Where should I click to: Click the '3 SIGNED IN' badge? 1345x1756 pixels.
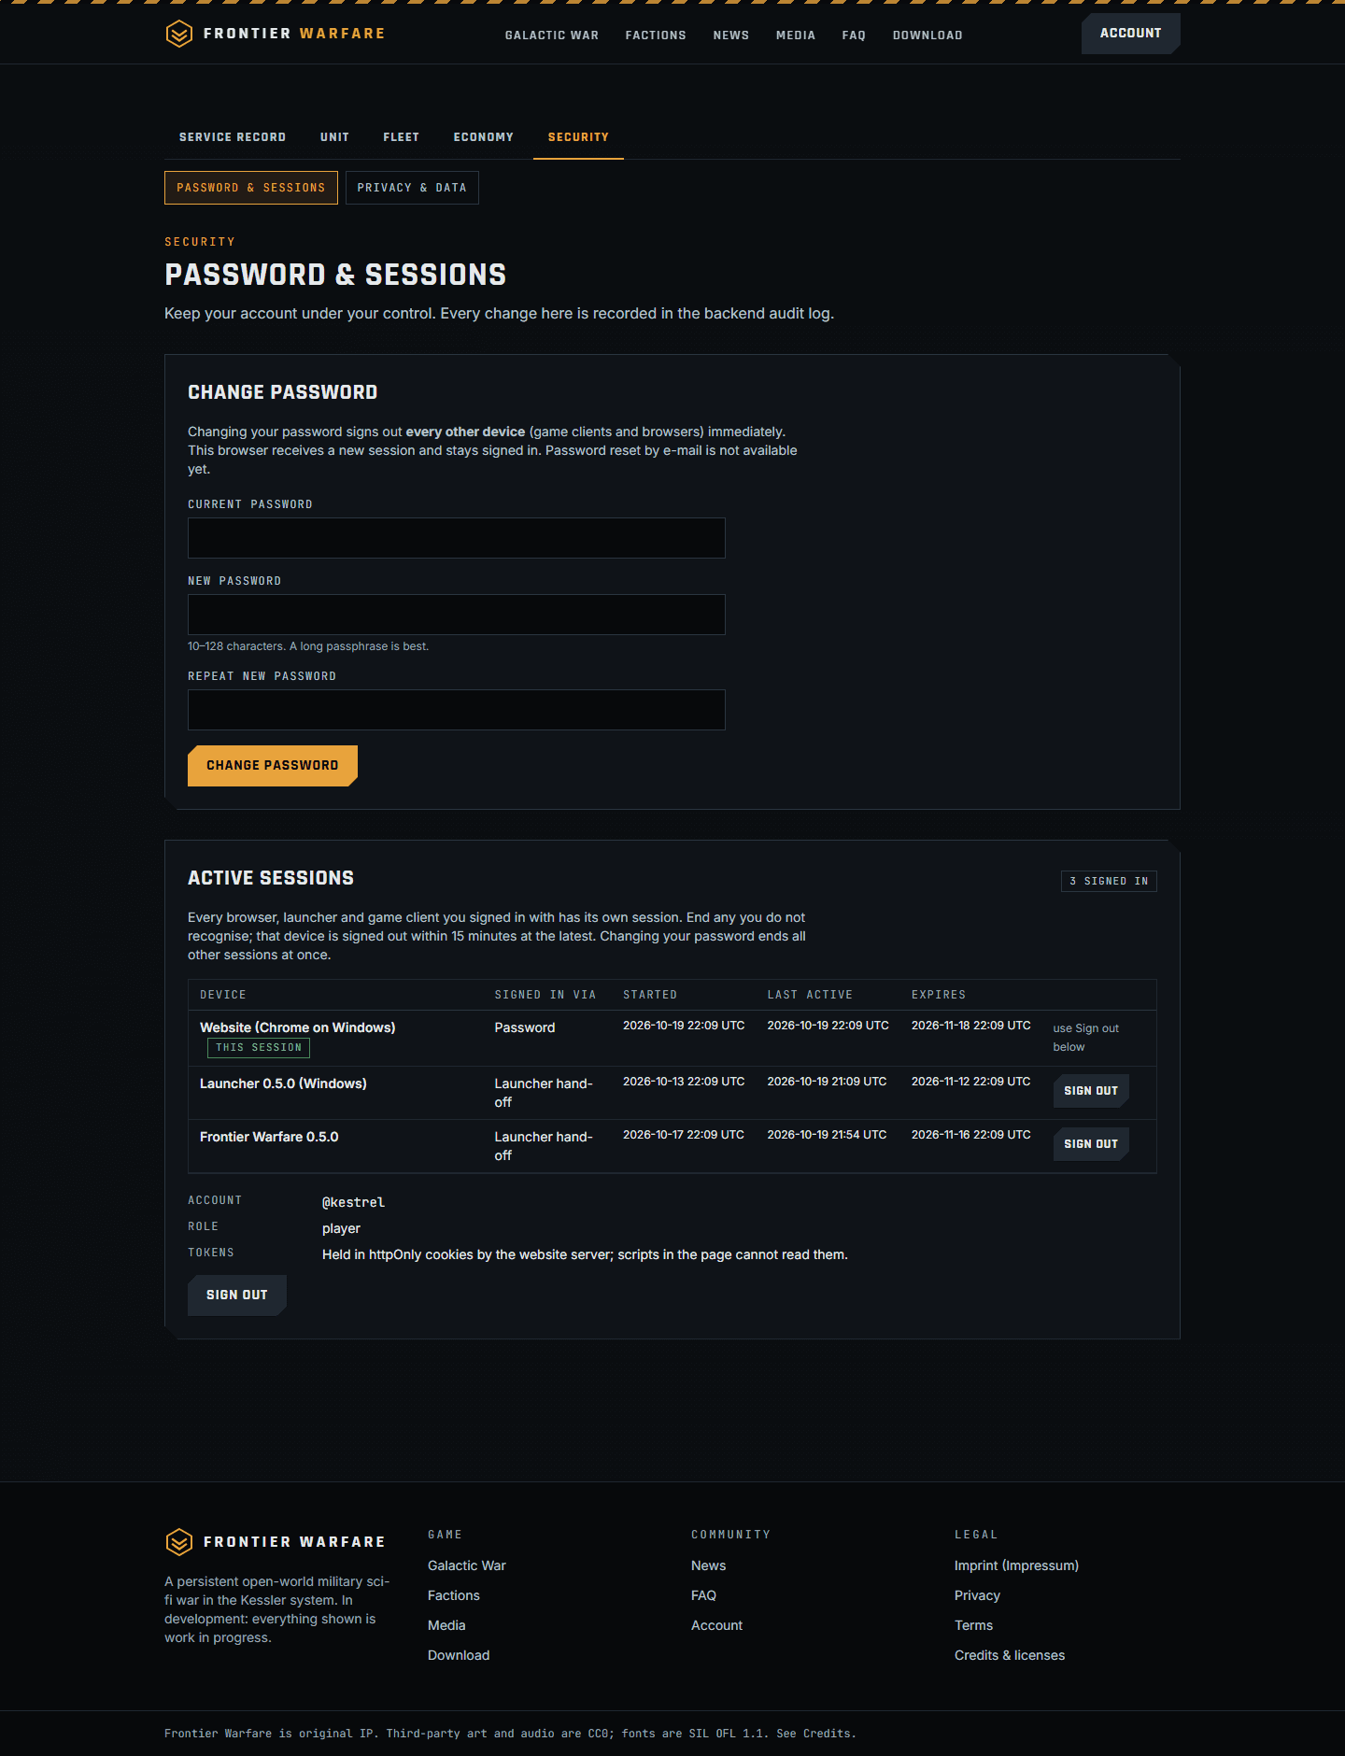point(1109,882)
